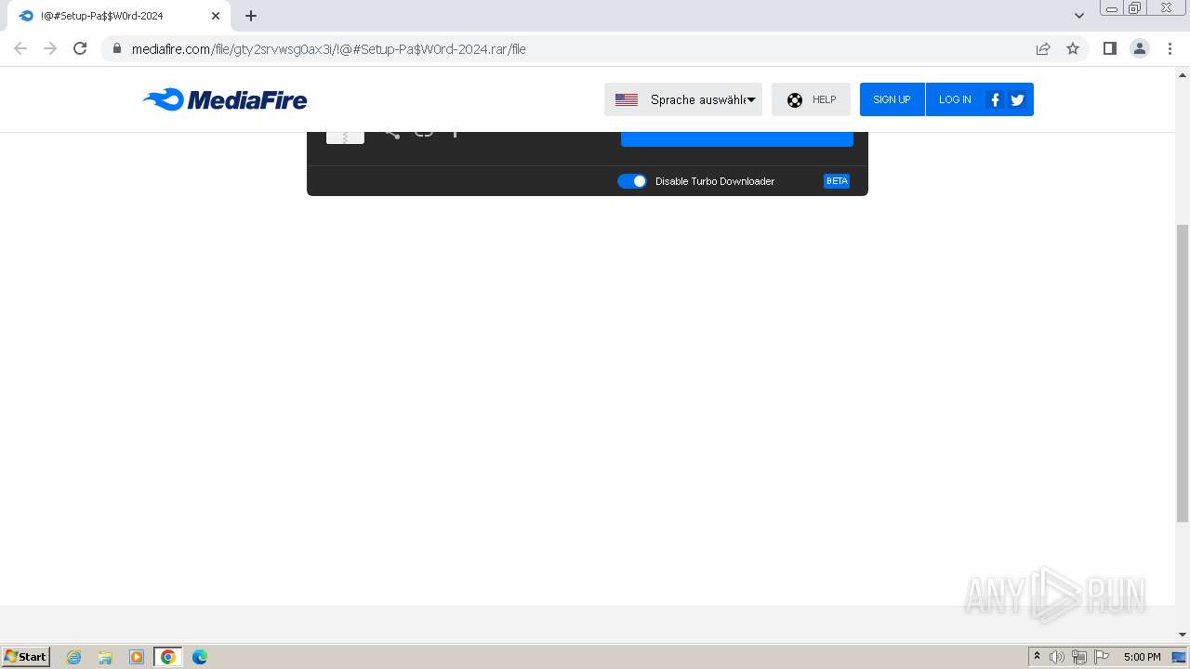Reload the MediaFire page
The width and height of the screenshot is (1190, 669).
tap(80, 48)
